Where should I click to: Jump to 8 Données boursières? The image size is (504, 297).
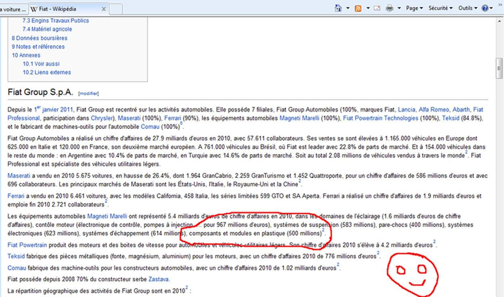(x=40, y=38)
